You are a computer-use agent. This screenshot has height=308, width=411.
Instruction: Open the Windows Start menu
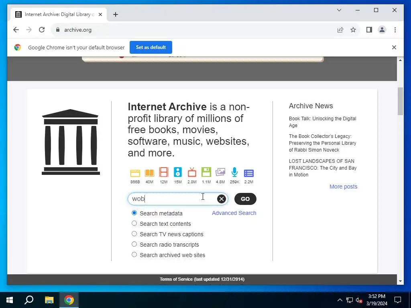click(10, 300)
